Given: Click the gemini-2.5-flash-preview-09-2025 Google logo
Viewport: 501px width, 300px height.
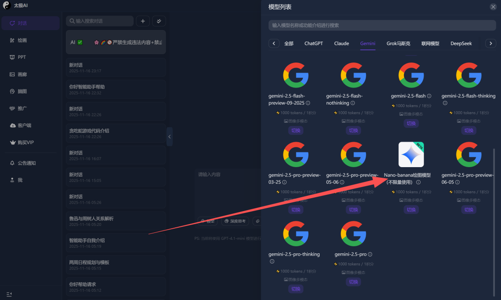Looking at the screenshot, I should tap(296, 75).
